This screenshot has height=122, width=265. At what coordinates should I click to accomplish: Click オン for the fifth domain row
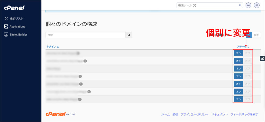tap(238, 84)
